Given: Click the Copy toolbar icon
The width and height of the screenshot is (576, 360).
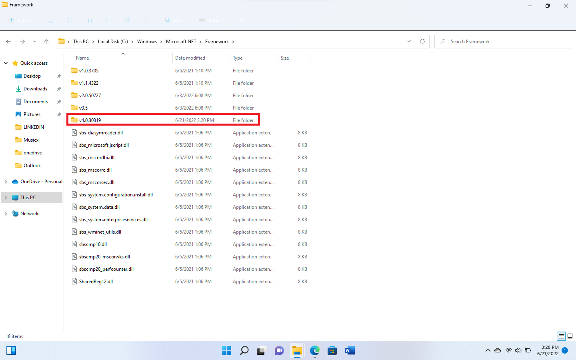Looking at the screenshot, I should click(70, 20).
